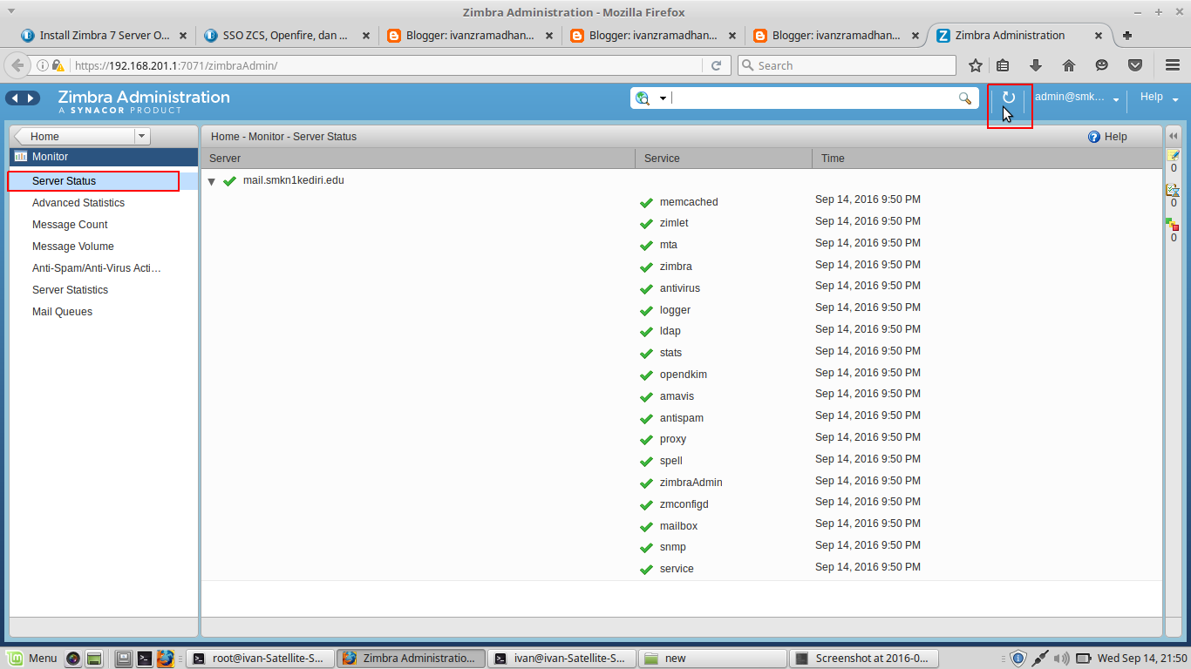The height and width of the screenshot is (669, 1191).
Task: Collapse the right side panel arrows
Action: coord(1174,136)
